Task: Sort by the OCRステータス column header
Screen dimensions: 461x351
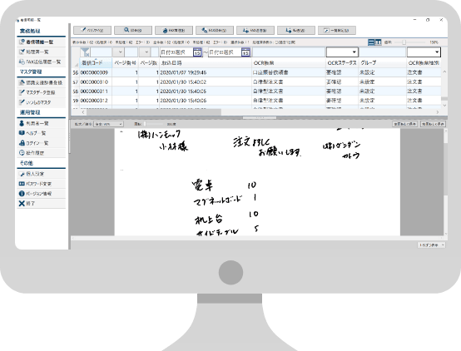Action: [342, 63]
